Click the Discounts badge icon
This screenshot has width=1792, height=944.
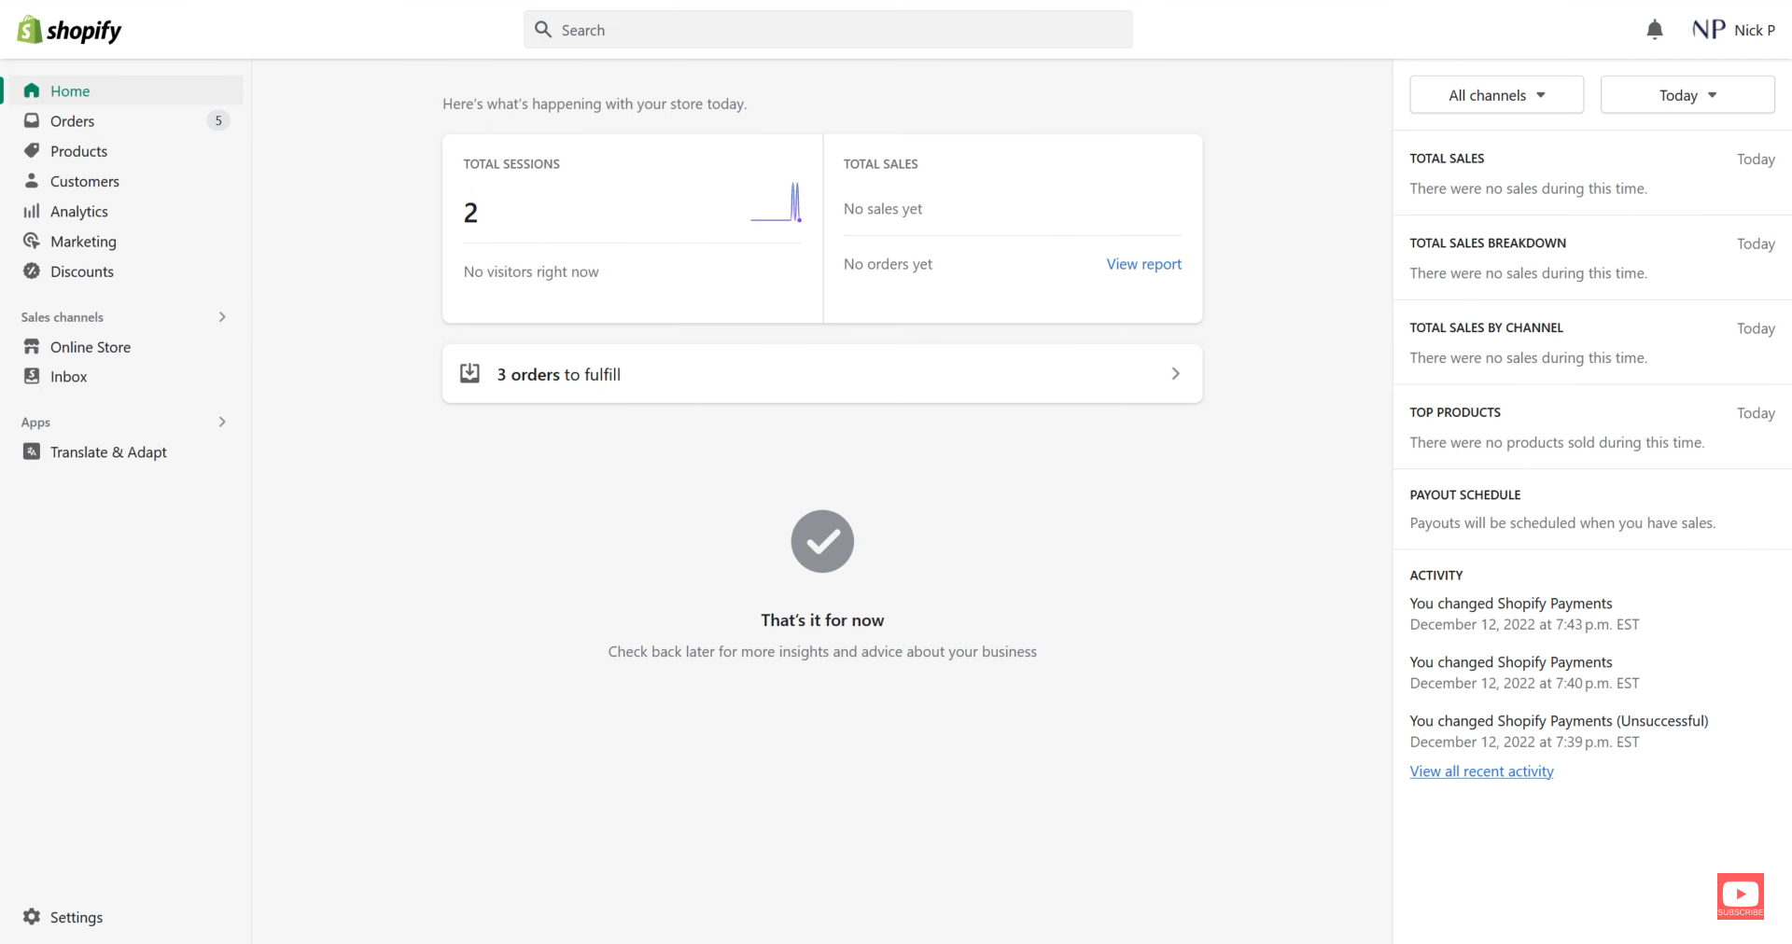coord(32,271)
